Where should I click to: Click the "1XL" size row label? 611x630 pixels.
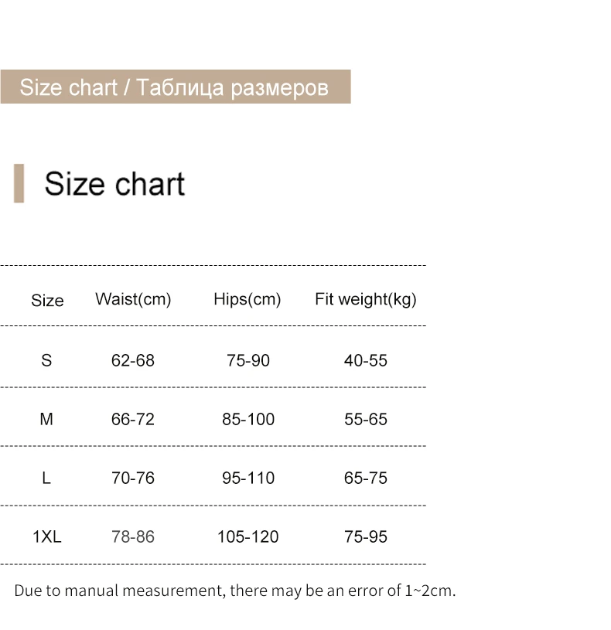click(46, 536)
